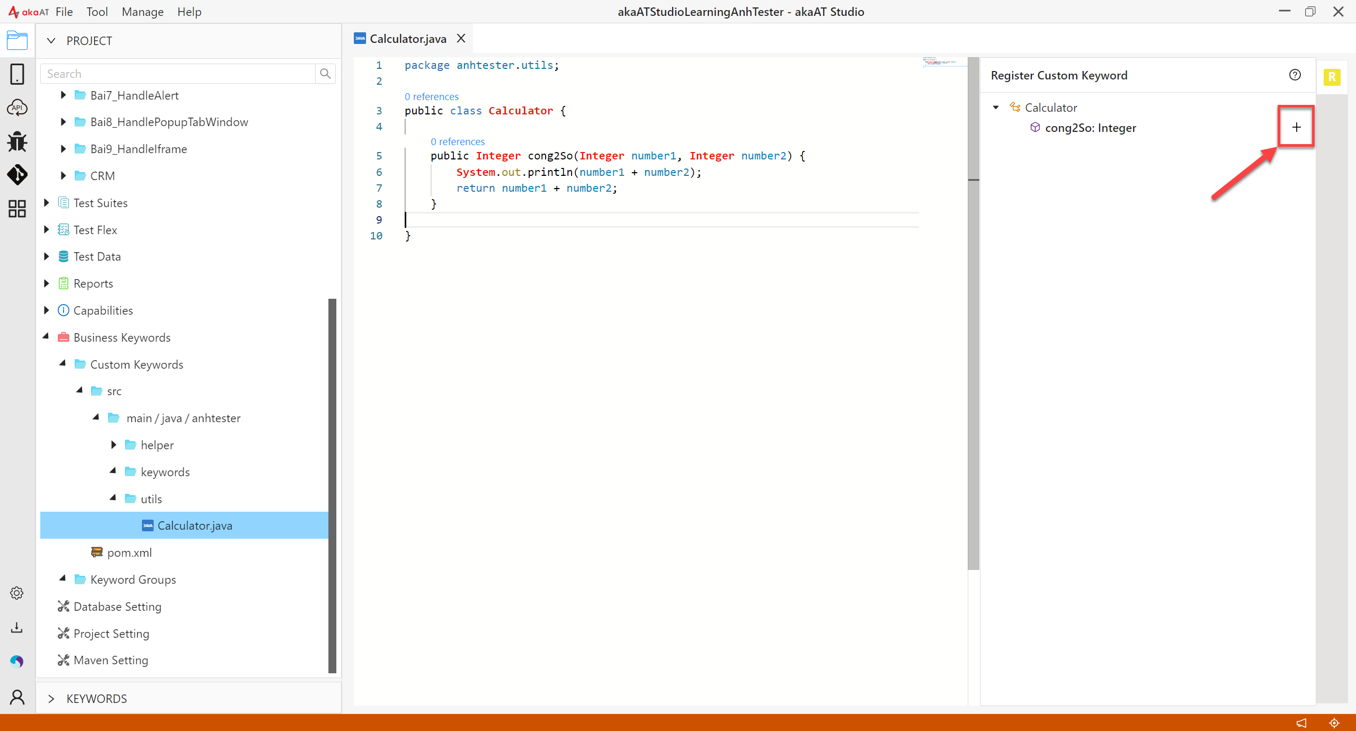Open the Manage menu
This screenshot has height=731, width=1356.
tap(142, 12)
